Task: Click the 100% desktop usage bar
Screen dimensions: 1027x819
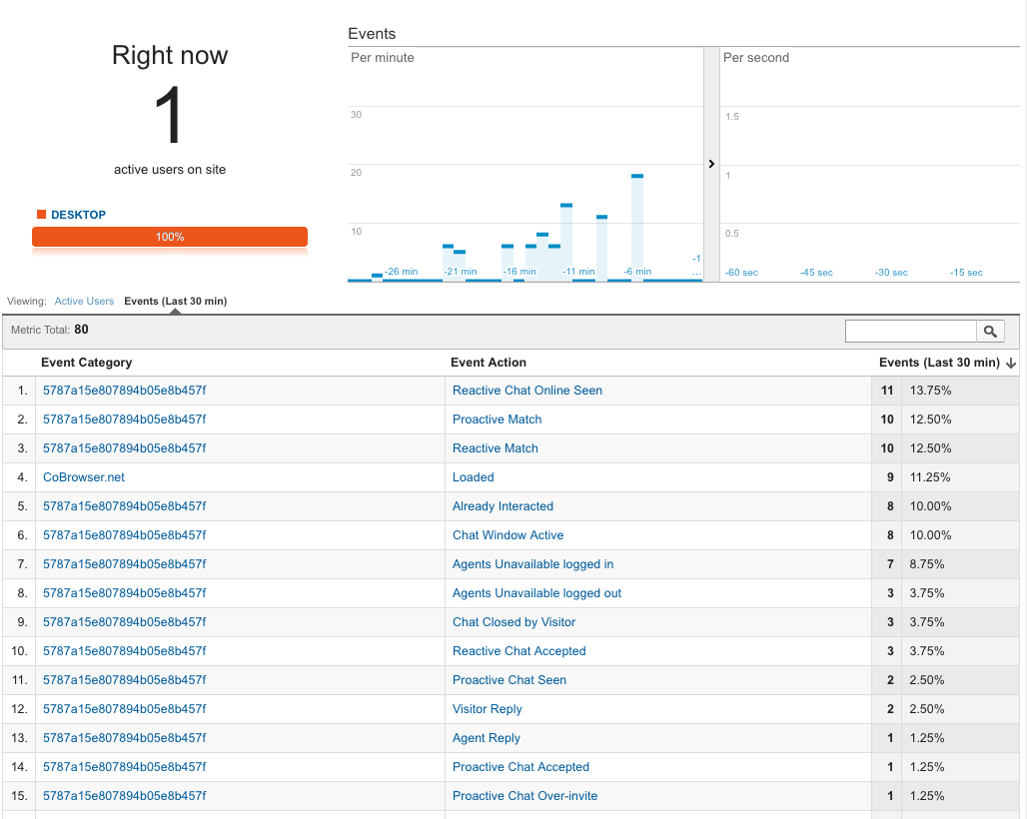Action: [x=170, y=237]
